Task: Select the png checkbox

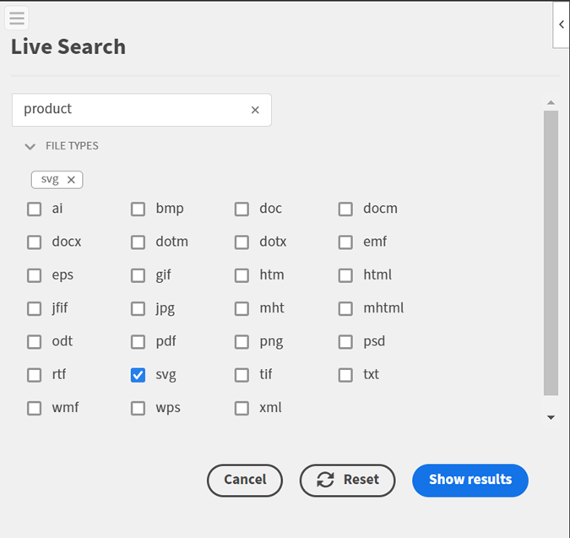Action: (x=242, y=342)
